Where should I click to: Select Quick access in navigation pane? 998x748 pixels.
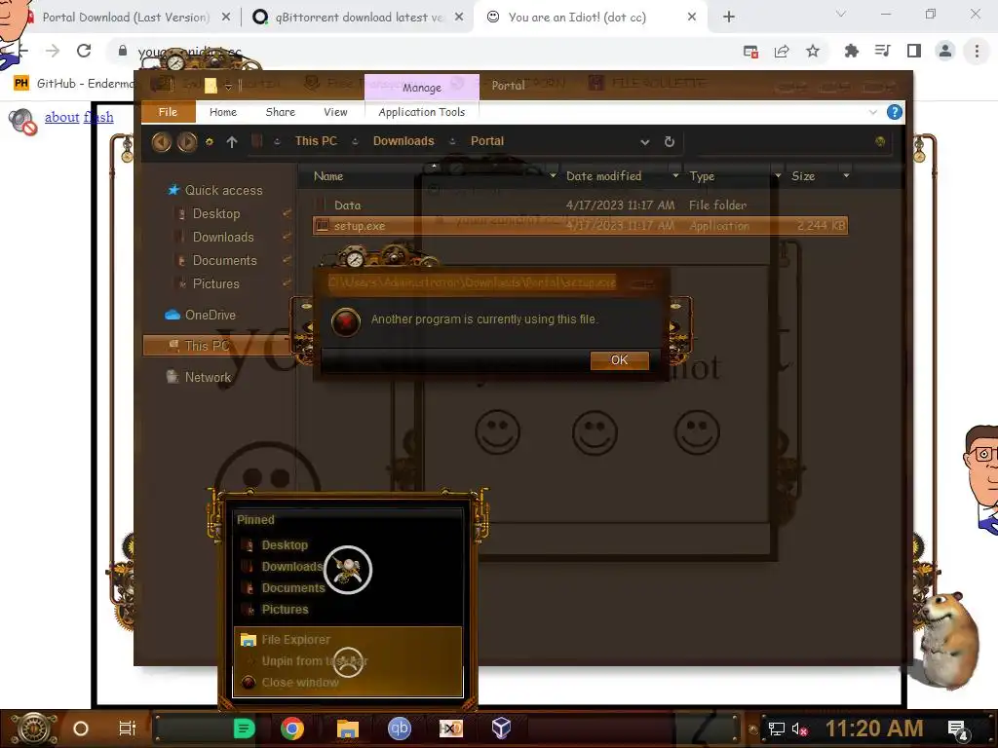[223, 190]
